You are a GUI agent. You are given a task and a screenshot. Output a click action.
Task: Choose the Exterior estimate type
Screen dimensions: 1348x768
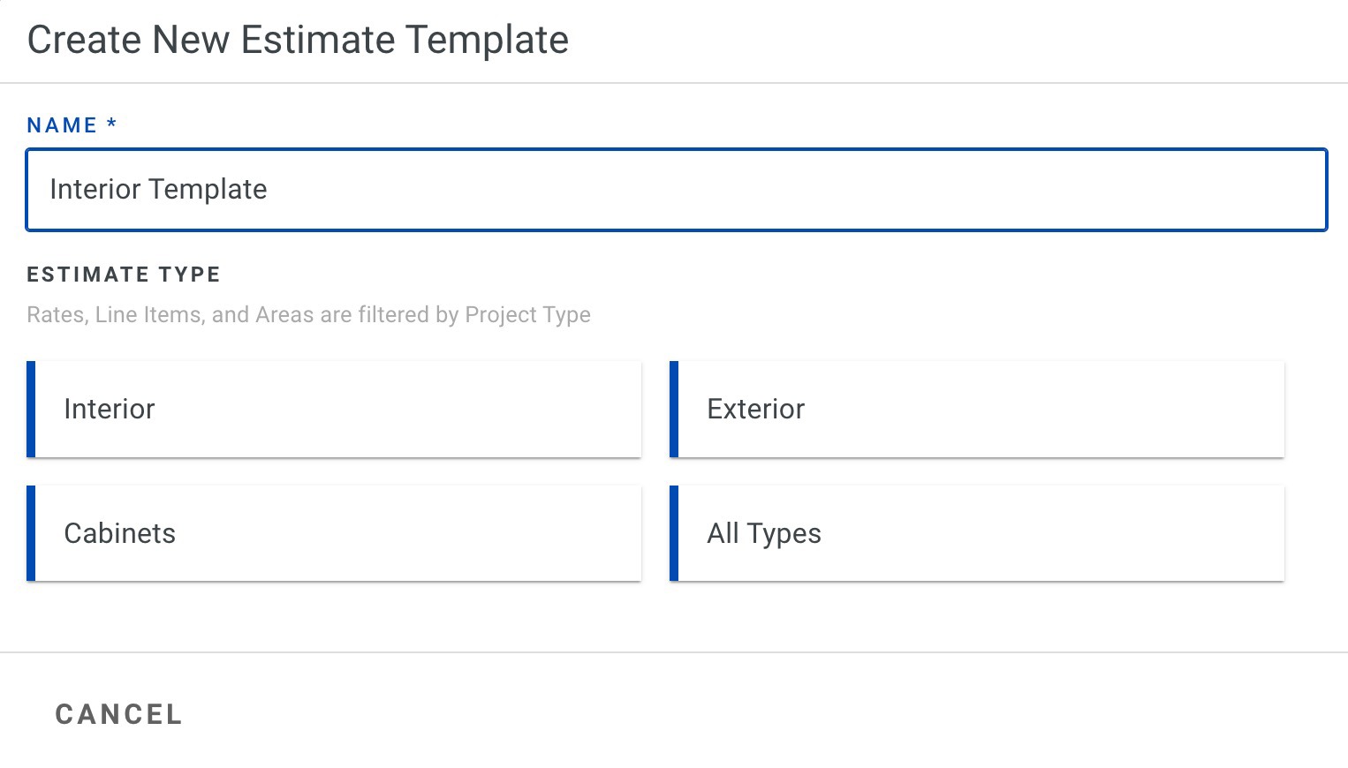coord(977,409)
